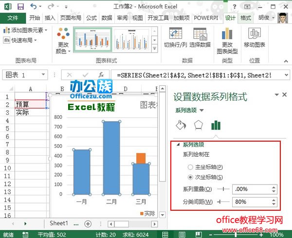Open the Developer ribbon tab
Image resolution: width=292 pixels, height=238 pixels.
[x=158, y=18]
